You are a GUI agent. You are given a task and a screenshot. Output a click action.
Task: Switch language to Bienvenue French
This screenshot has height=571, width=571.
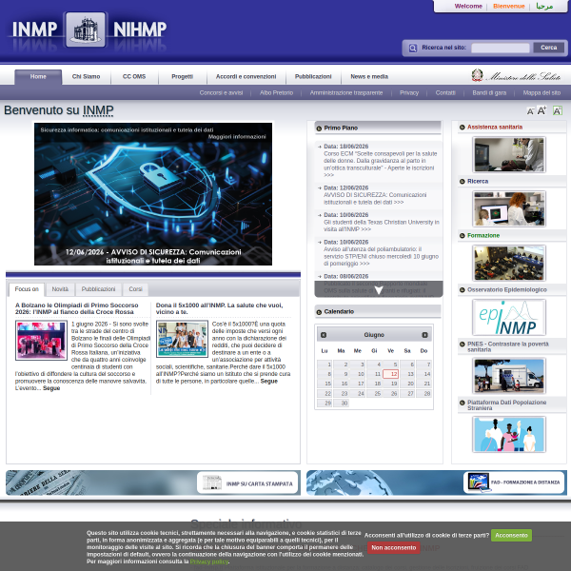click(509, 7)
